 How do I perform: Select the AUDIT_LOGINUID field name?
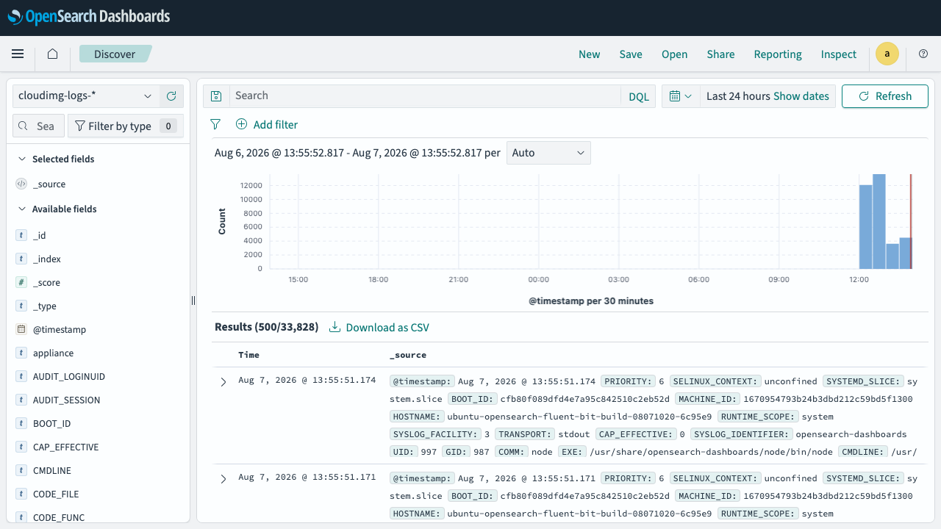click(x=69, y=377)
